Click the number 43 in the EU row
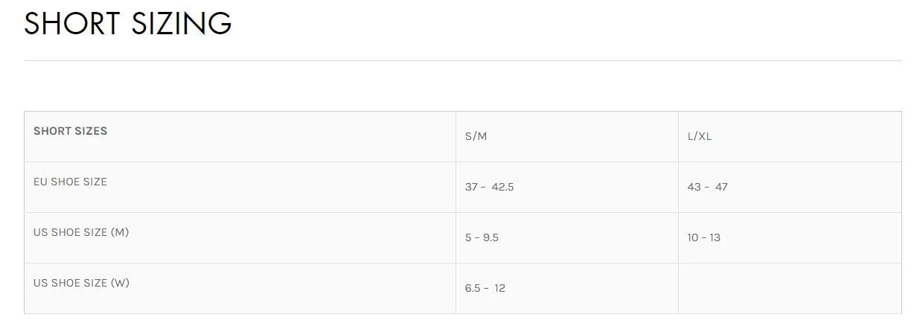The height and width of the screenshot is (329, 920). pos(694,187)
